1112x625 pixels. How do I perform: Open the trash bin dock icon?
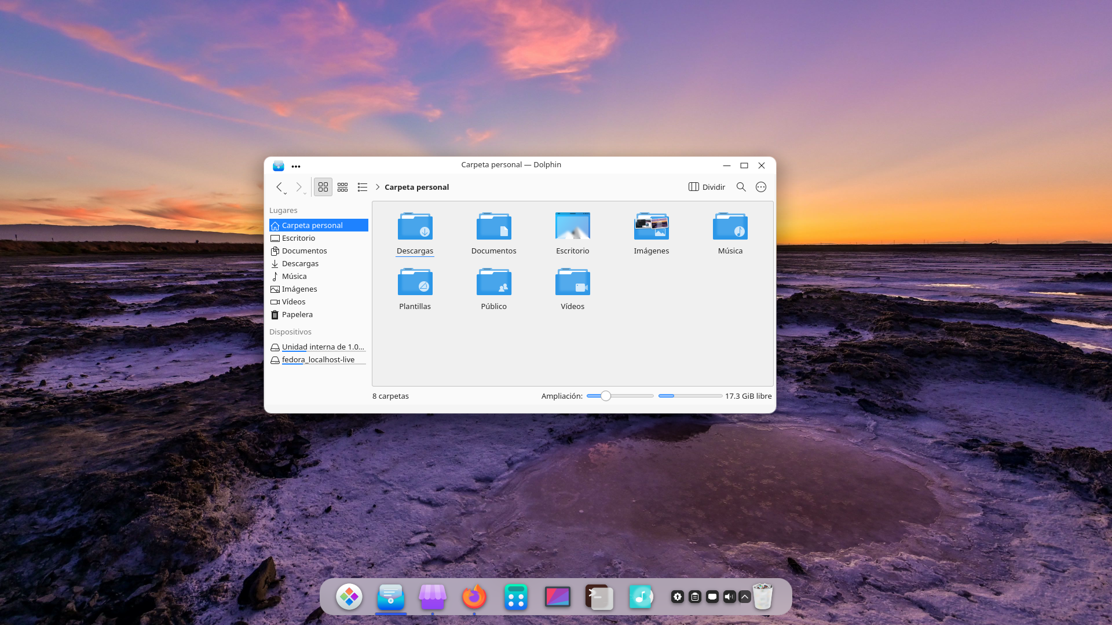tap(763, 597)
